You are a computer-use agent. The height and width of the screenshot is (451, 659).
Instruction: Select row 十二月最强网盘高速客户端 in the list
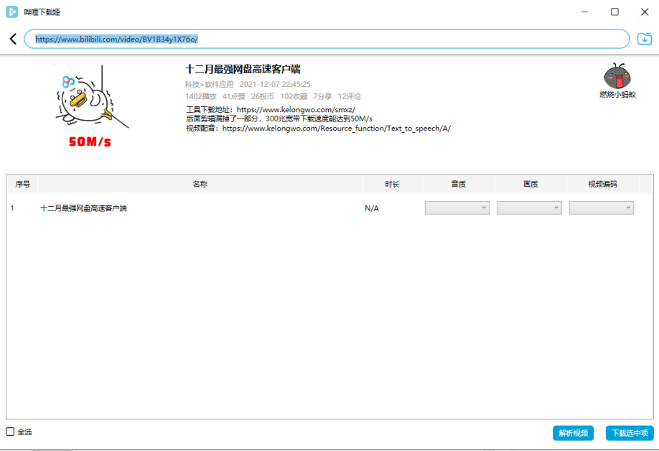pos(330,208)
